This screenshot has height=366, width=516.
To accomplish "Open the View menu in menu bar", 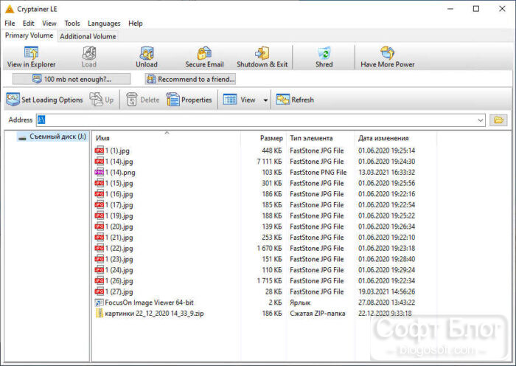I will click(49, 24).
